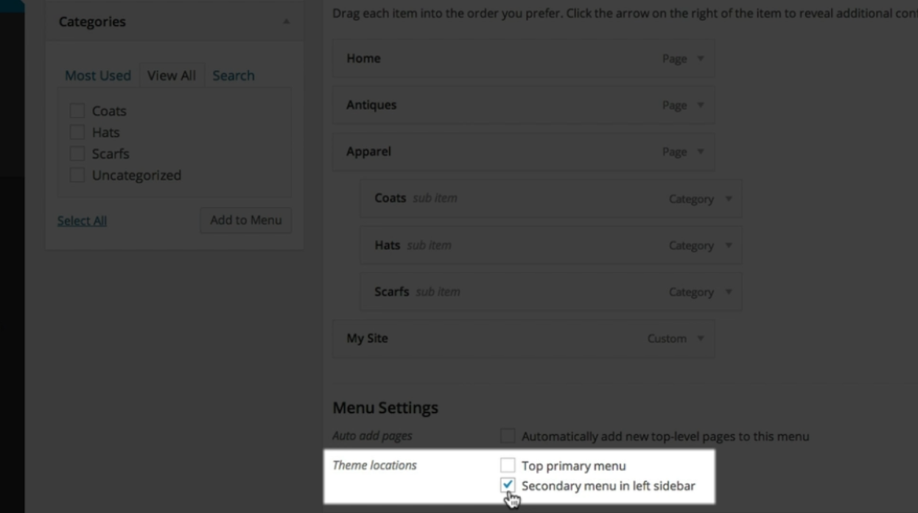Expand the Apparel menu item arrow
This screenshot has height=513, width=918.
pyautogui.click(x=701, y=152)
